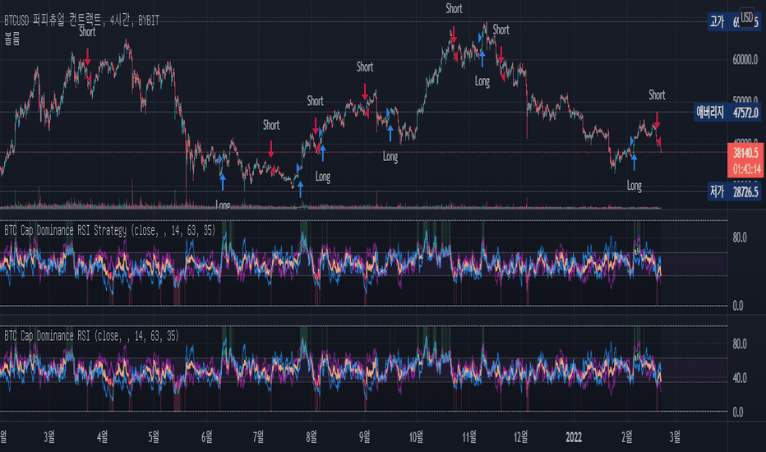Select the Short arrow above July
766x452 pixels.
[271, 150]
